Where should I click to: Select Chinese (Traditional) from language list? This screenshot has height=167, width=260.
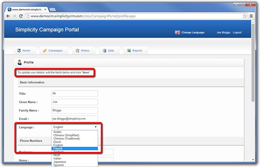(74, 138)
